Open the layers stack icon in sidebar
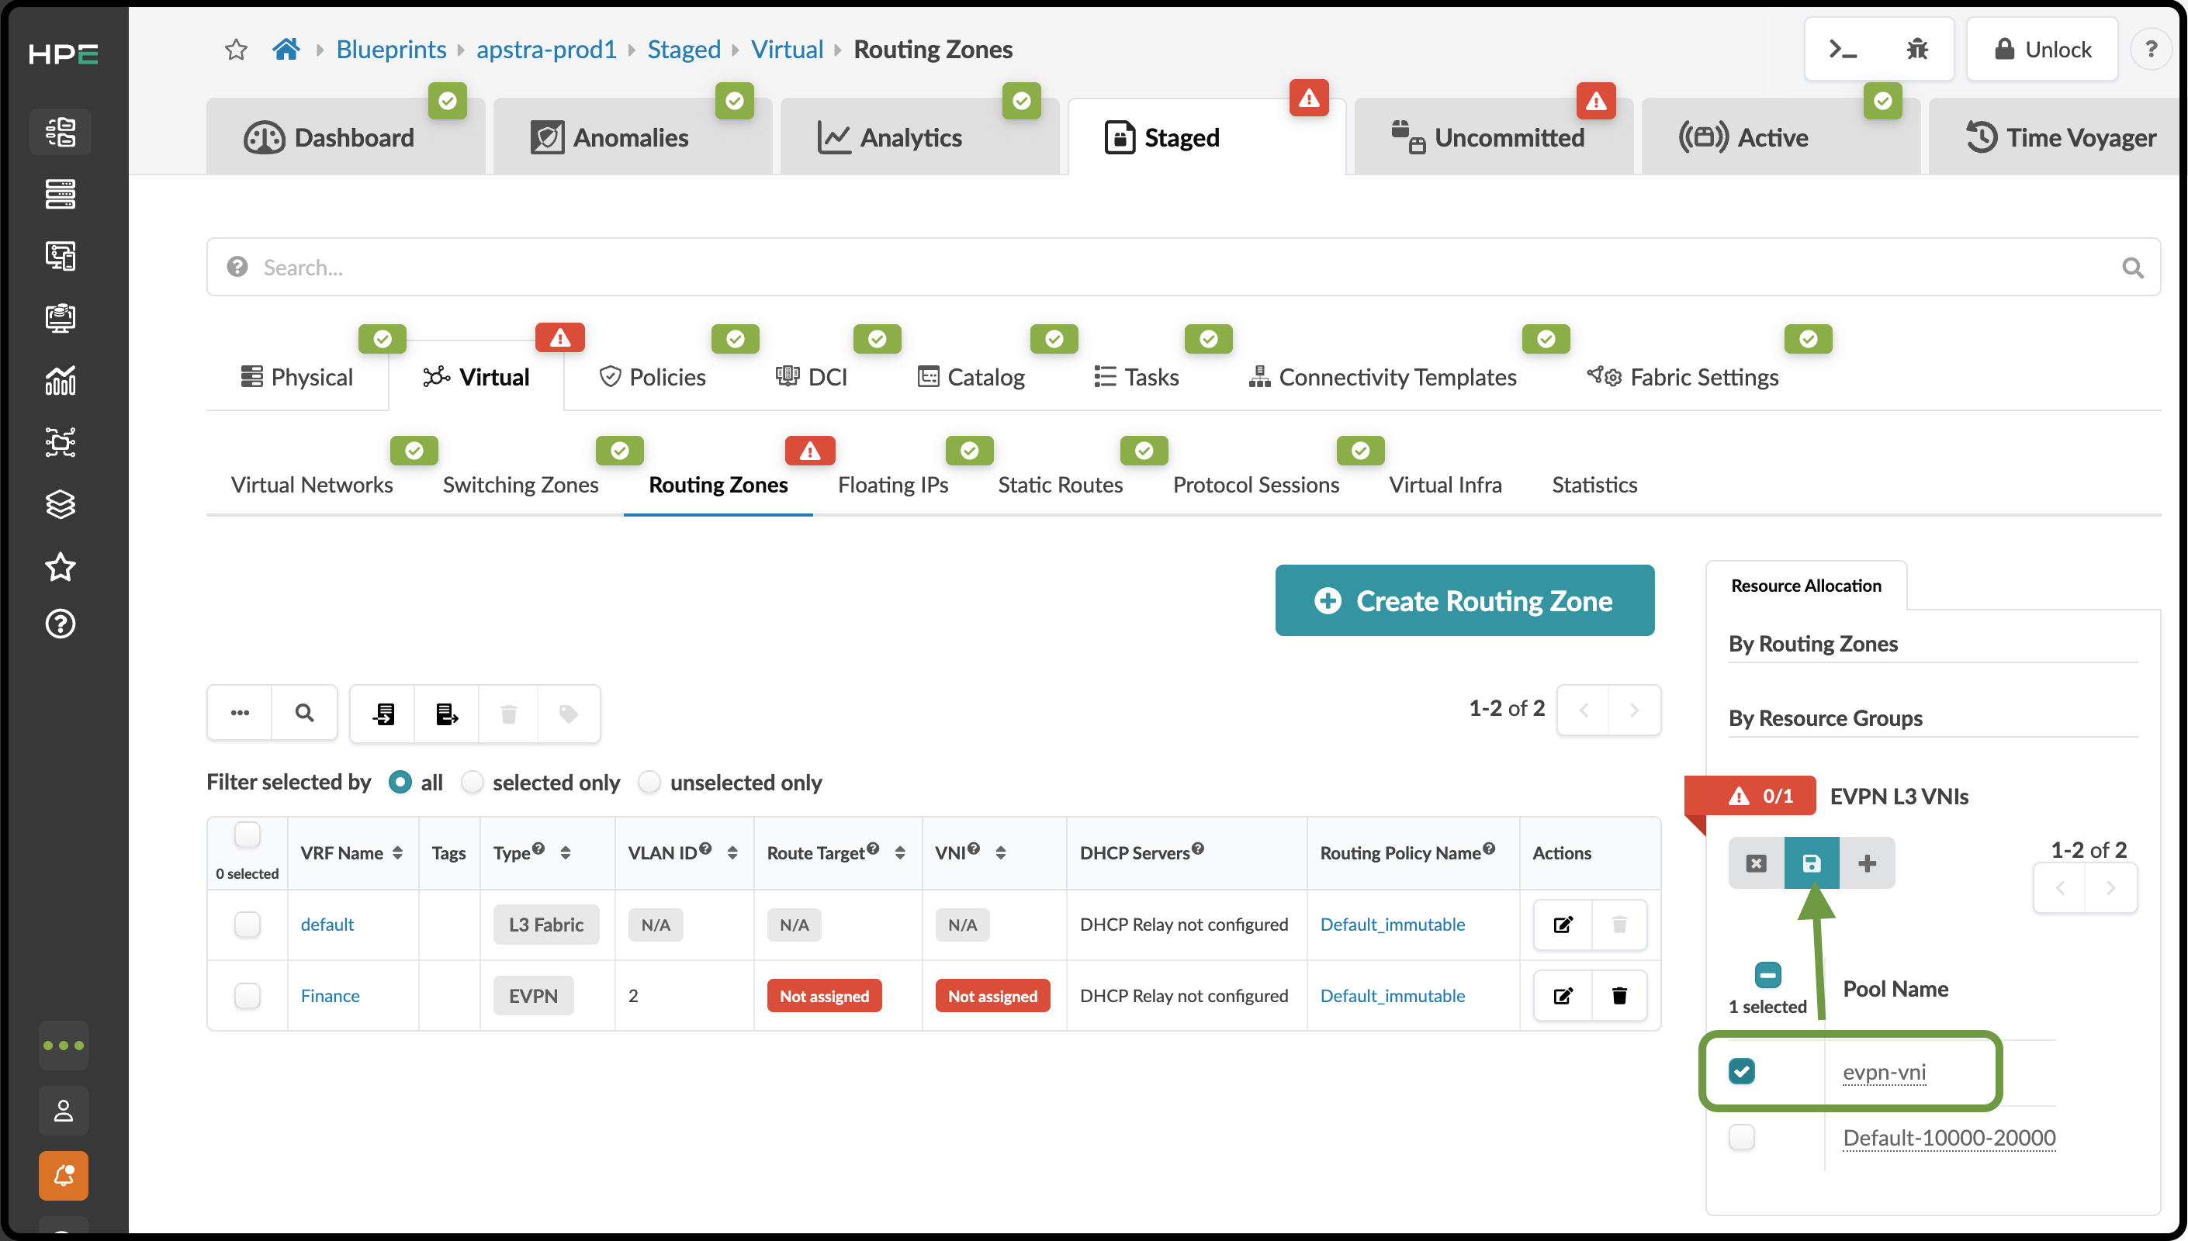Image resolution: width=2188 pixels, height=1241 pixels. click(61, 505)
